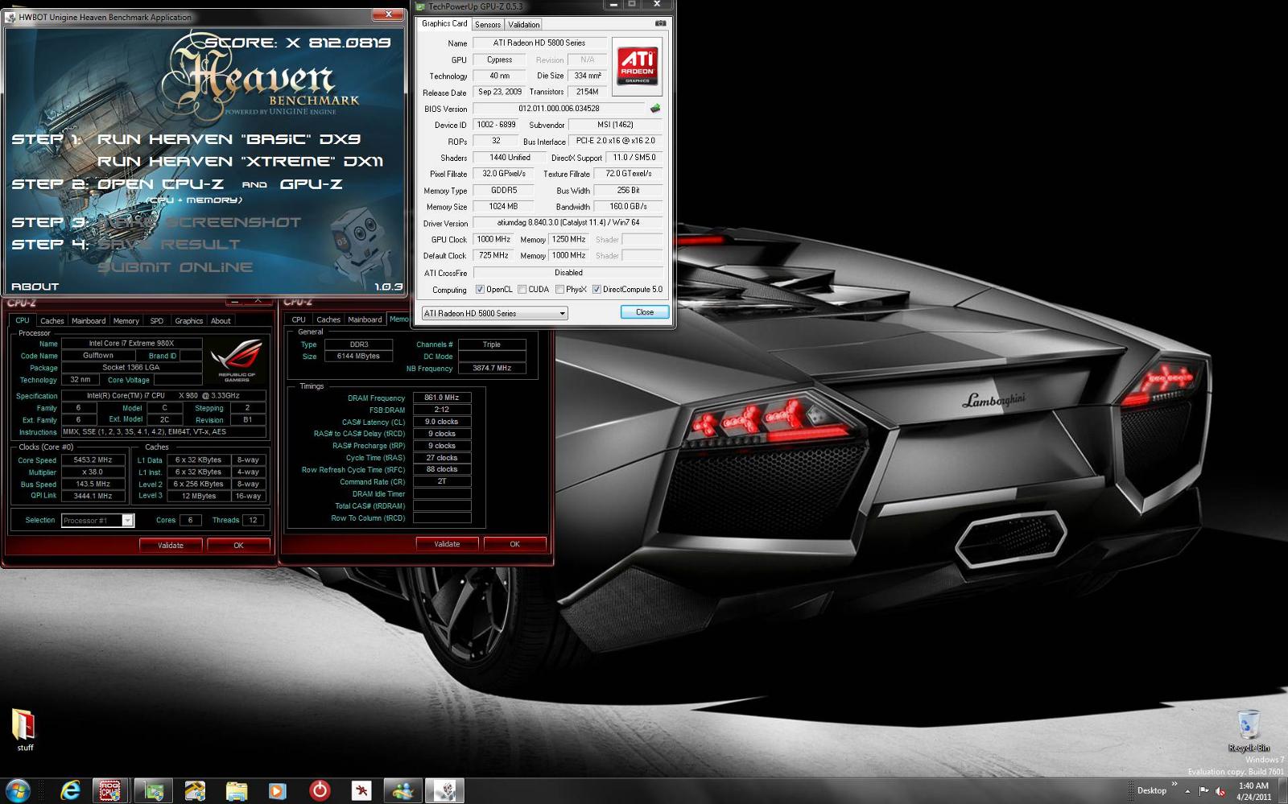Screen dimensions: 1288x804
Task: Click the muted volume tray icon
Action: point(1220,791)
